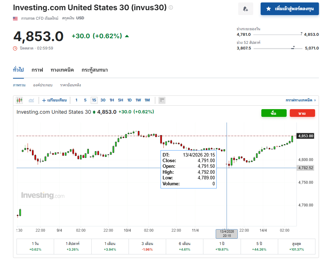Select the 1 ปี performance range
This screenshot has height=259, width=320.
tap(222, 246)
